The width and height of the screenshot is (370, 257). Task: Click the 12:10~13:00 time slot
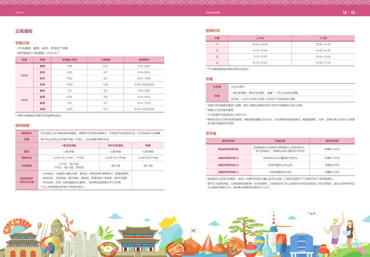click(x=260, y=63)
